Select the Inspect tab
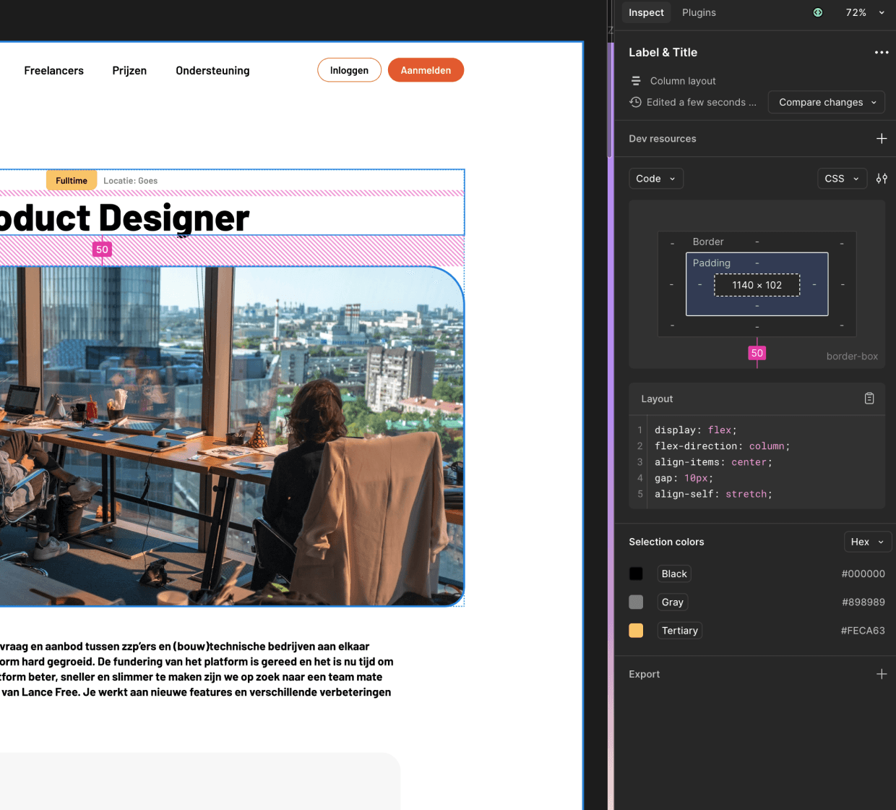896x810 pixels. [x=646, y=12]
